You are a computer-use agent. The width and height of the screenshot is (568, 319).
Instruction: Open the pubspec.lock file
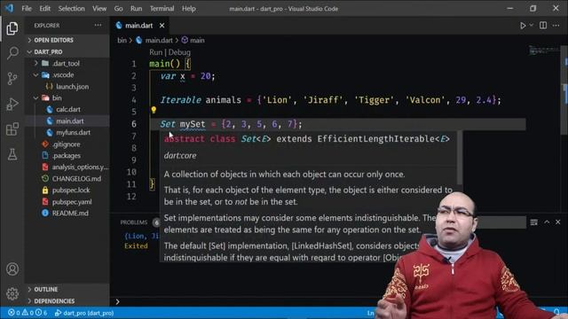pos(71,191)
